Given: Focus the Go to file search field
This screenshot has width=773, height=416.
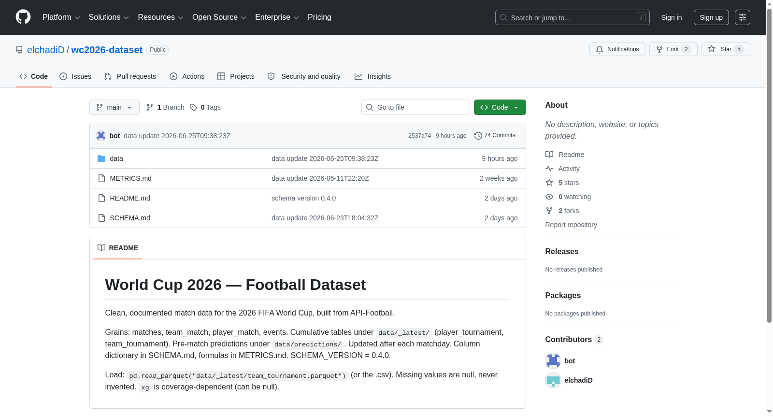Looking at the screenshot, I should pos(415,107).
